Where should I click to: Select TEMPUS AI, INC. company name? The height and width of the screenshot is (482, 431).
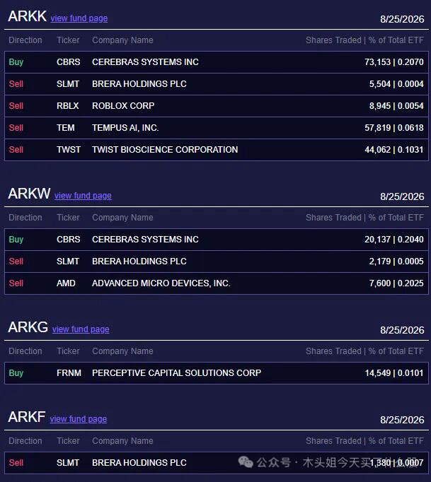coord(125,128)
